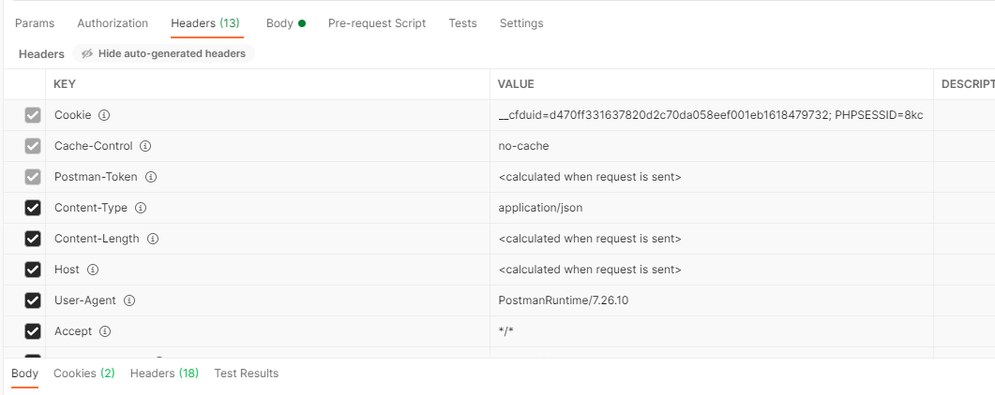Screen dimensions: 995x395
Task: Toggle the Content-Length header checkbox
Action: (33, 240)
